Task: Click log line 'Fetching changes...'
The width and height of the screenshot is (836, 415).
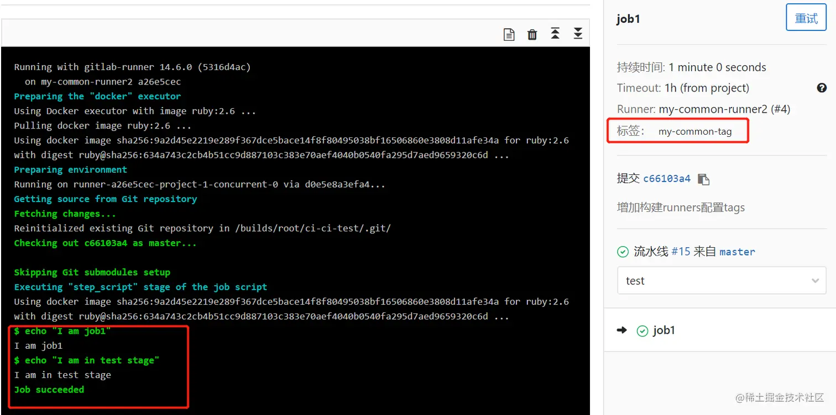Action: tap(65, 214)
